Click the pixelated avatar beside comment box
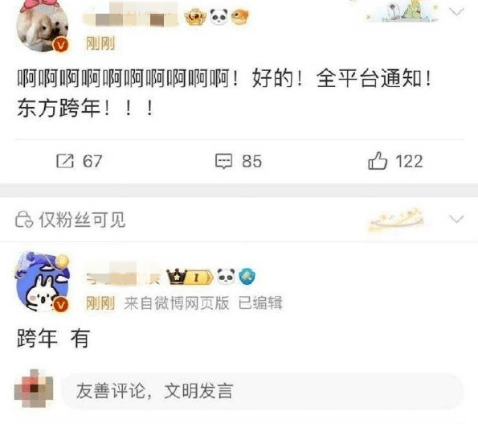The width and height of the screenshot is (478, 424). coord(34,389)
